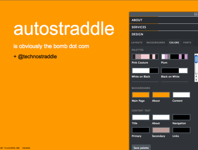Change the Primary text color swatch
The width and height of the screenshot is (198, 150).
pos(141,130)
